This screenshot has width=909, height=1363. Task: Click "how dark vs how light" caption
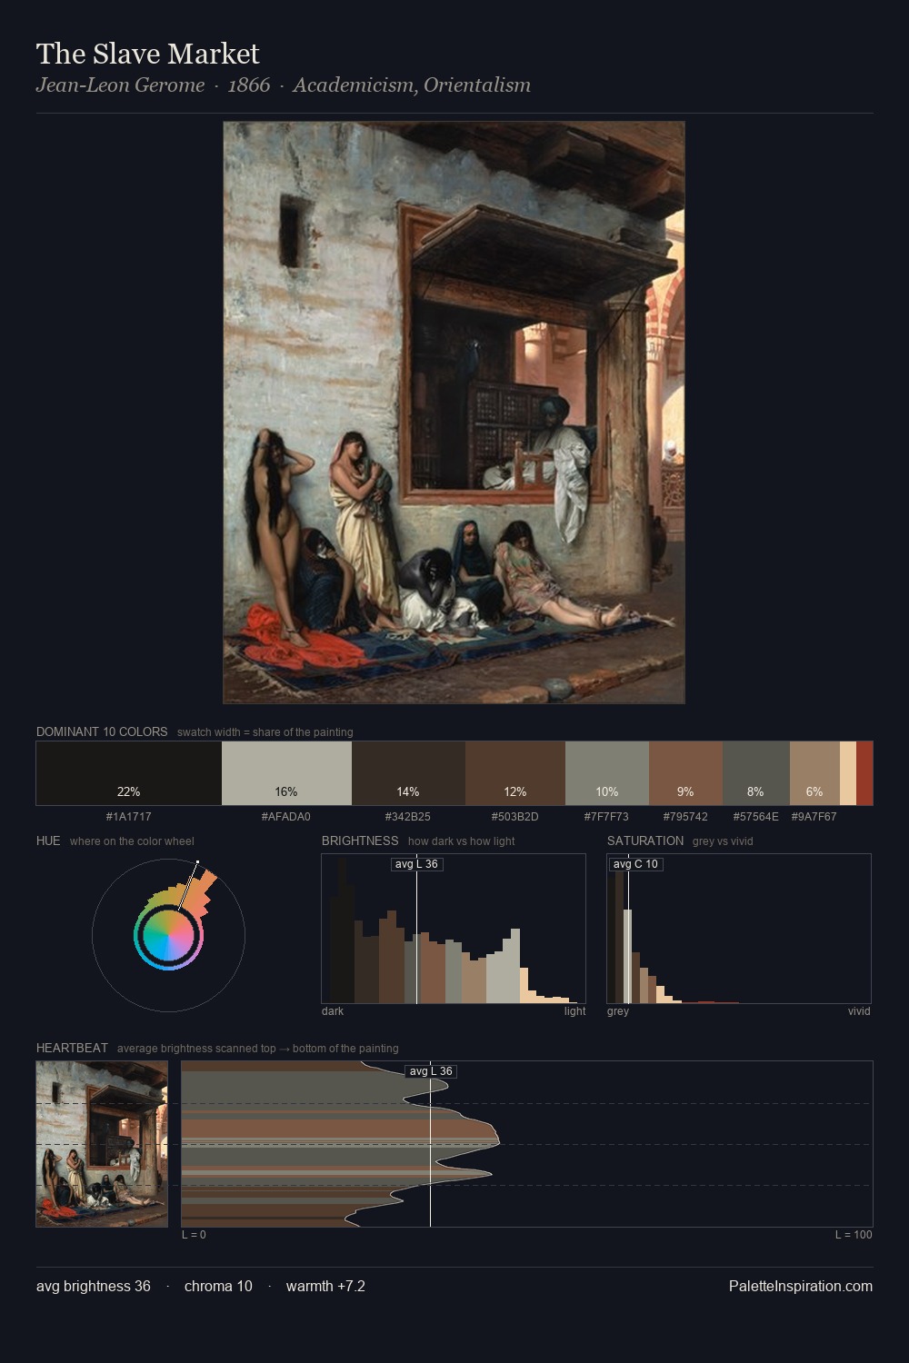click(462, 841)
